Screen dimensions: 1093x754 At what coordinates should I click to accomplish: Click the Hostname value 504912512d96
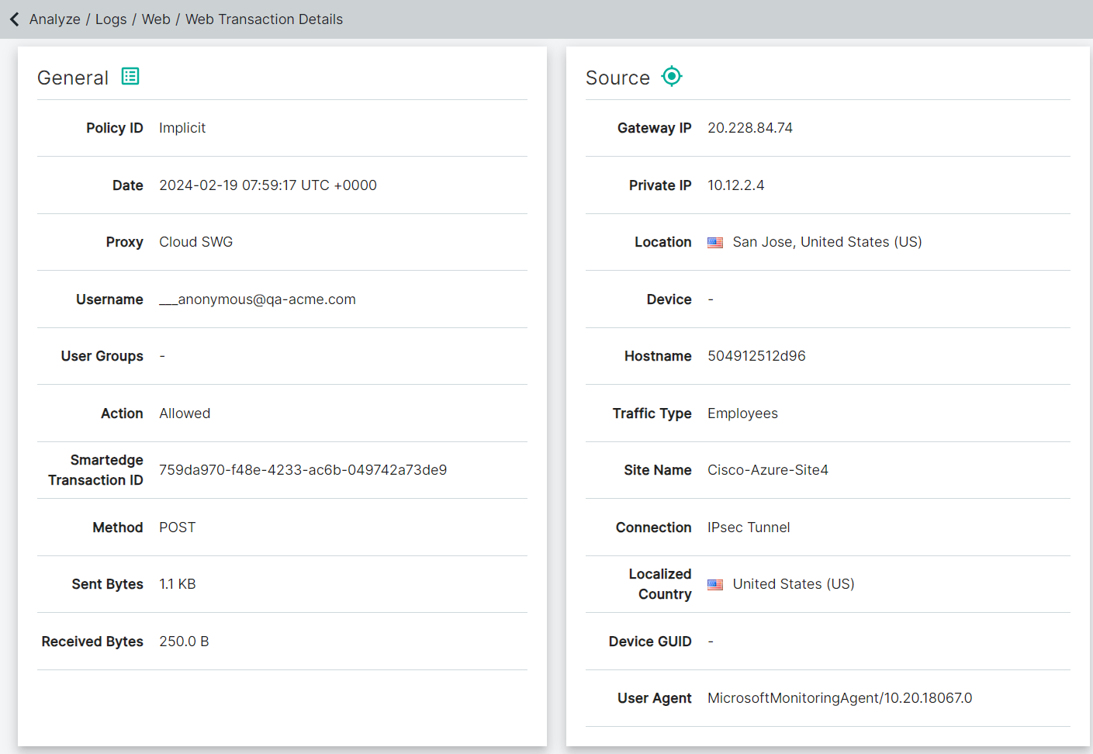[756, 355]
